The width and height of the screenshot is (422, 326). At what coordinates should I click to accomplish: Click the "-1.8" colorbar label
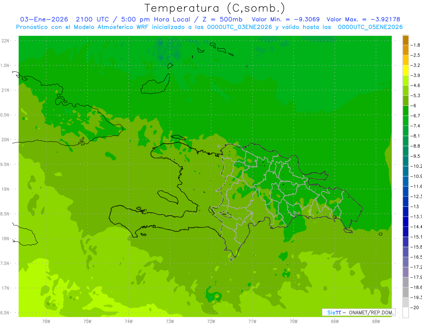coord(415,45)
